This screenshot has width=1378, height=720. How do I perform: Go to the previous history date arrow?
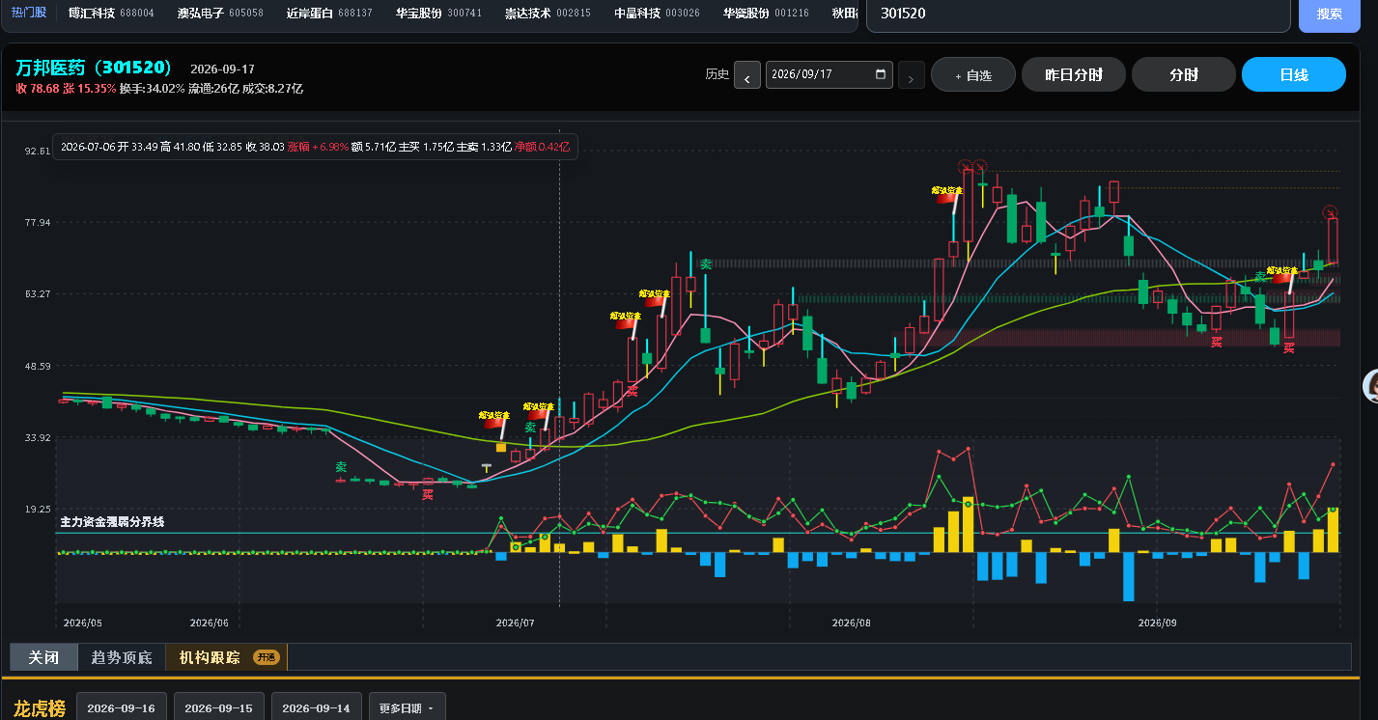pos(747,75)
